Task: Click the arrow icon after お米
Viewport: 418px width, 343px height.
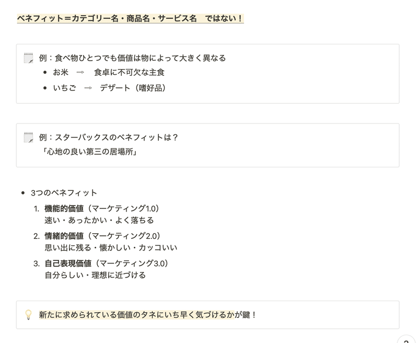Action: (80, 72)
